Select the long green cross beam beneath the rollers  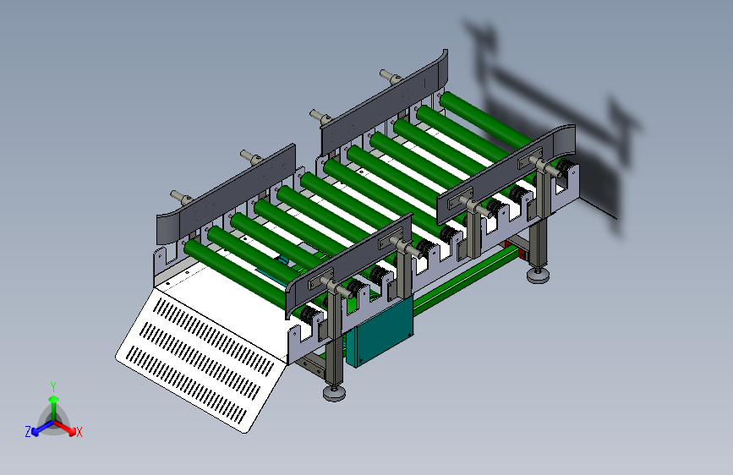coord(465,279)
